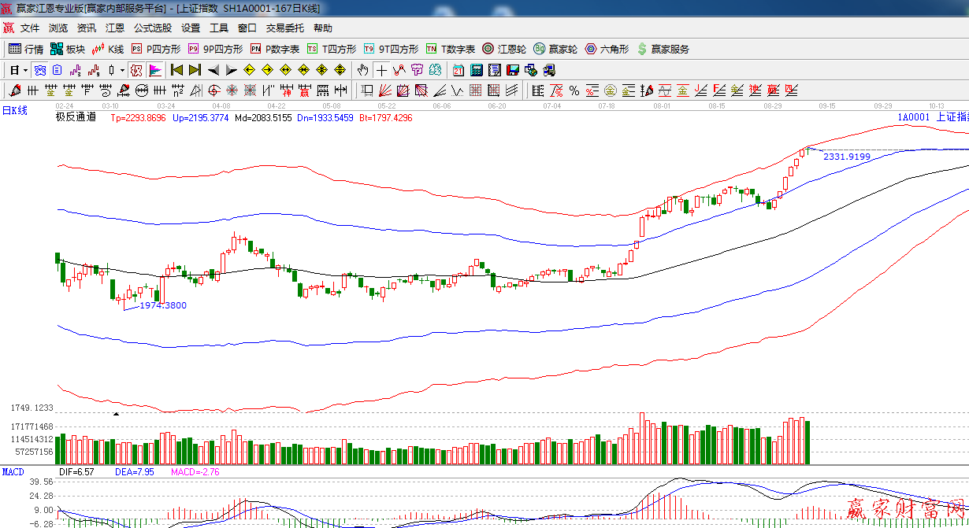
Task: Toggle the 权 rights-adjustment button
Action: click(136, 70)
